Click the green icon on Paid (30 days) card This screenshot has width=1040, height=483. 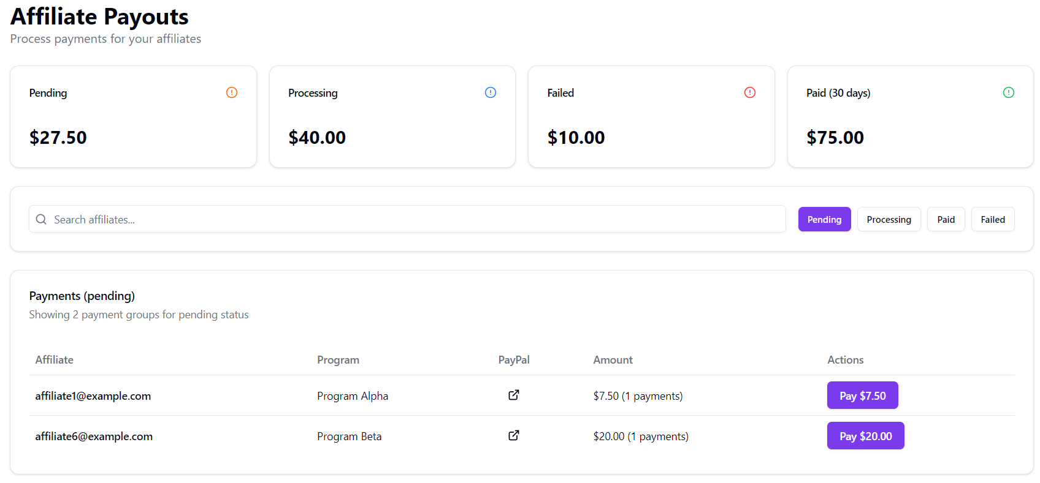point(1009,92)
